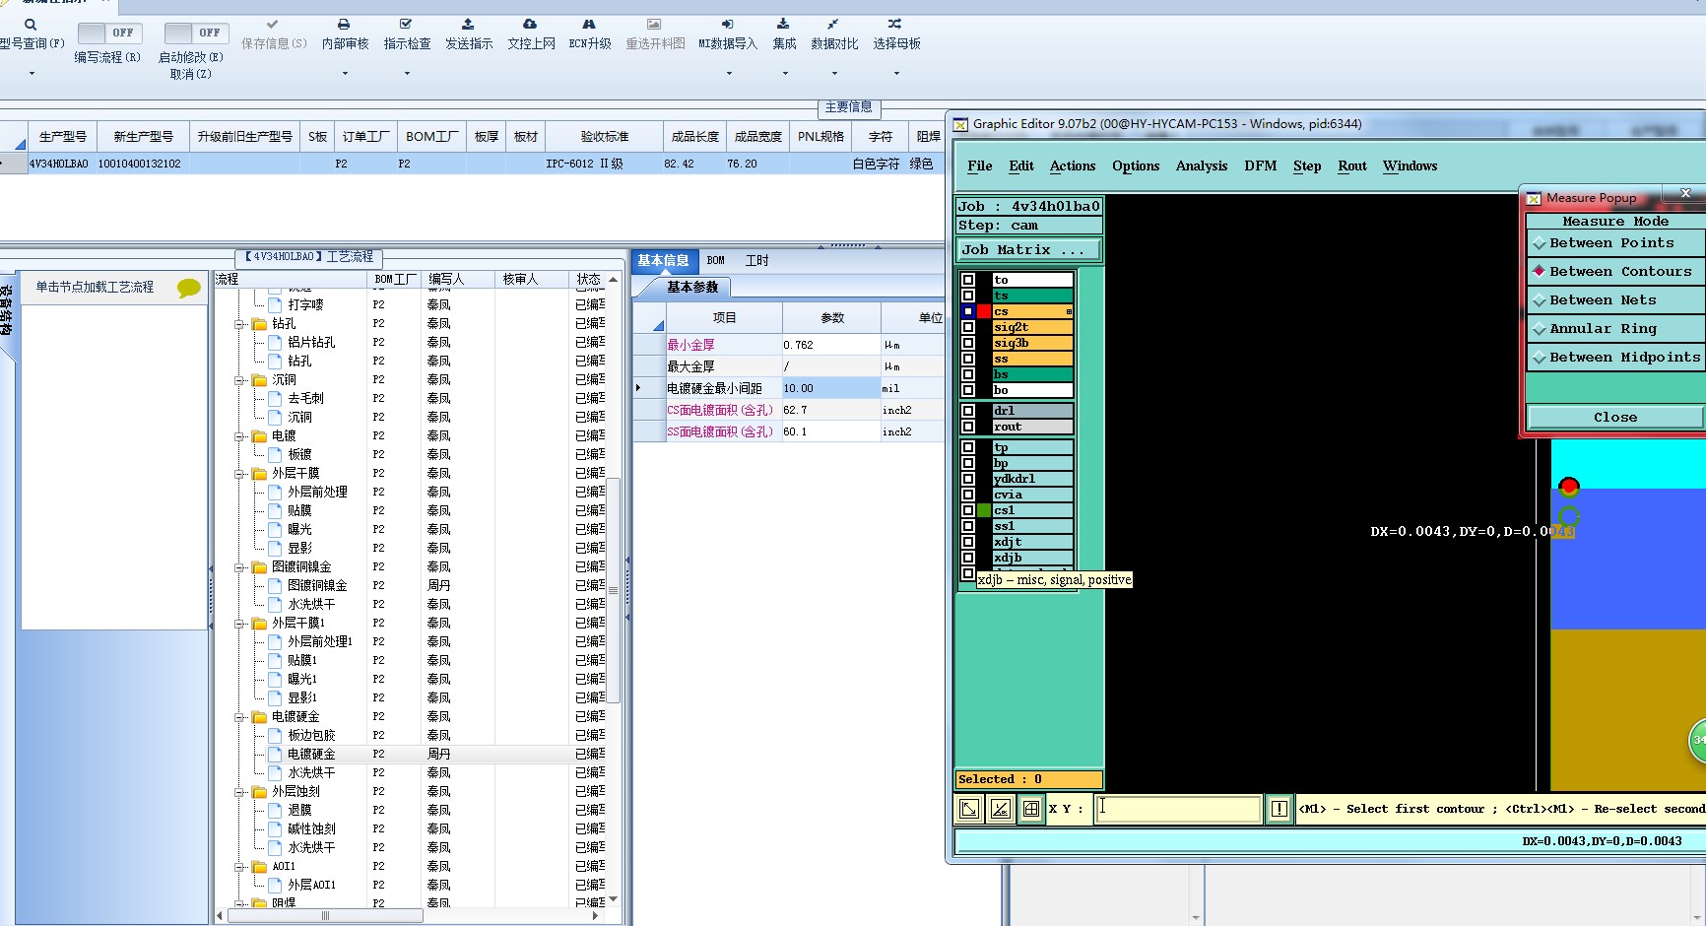
Task: Click the Graphic Editor window title icon
Action: click(960, 124)
